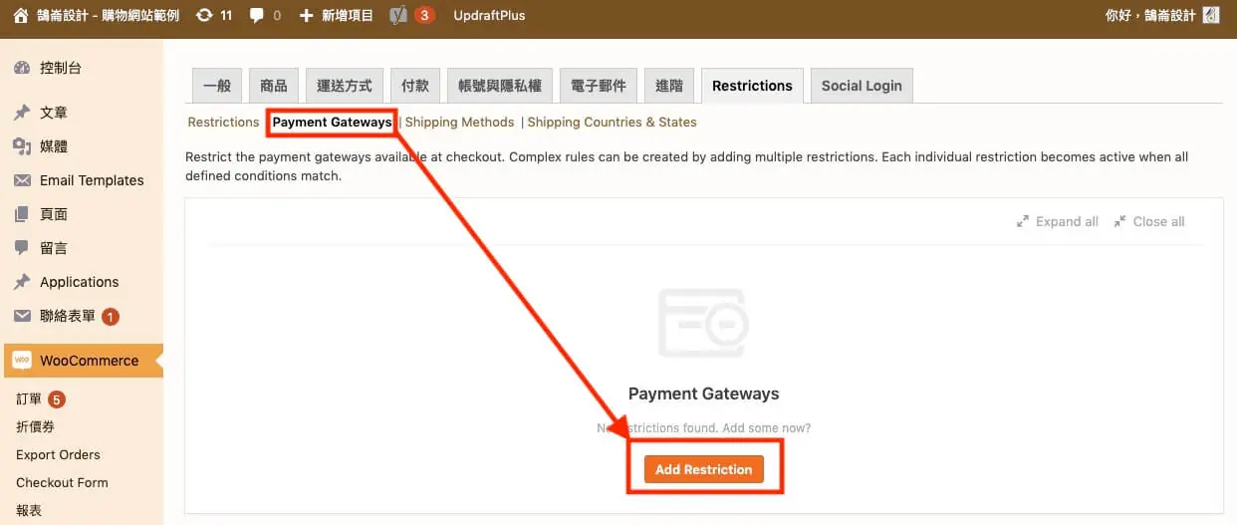Click UpdraftPlus in admin bar
The image size is (1237, 525).
tap(489, 15)
